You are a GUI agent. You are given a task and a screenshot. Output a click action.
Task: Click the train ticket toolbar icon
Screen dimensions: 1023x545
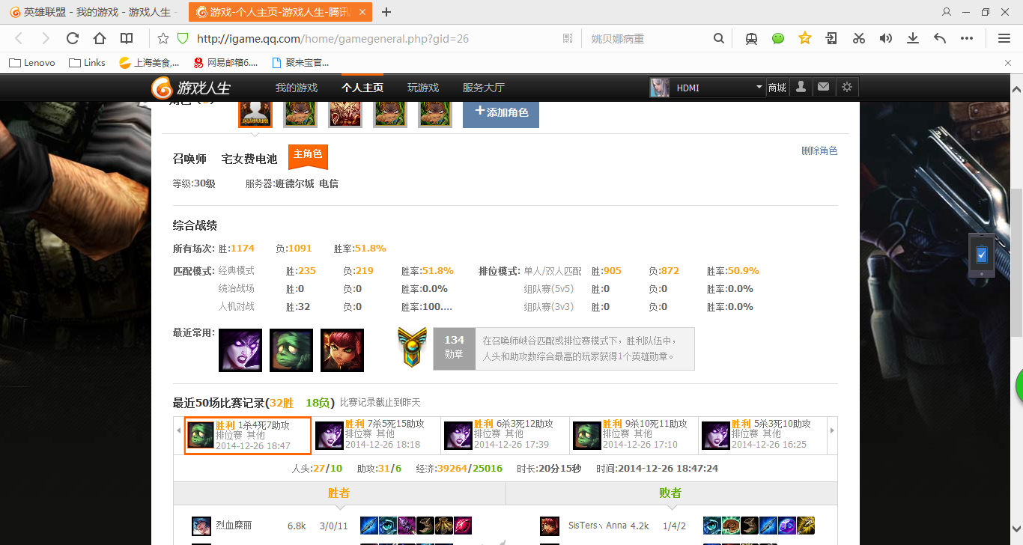click(751, 38)
